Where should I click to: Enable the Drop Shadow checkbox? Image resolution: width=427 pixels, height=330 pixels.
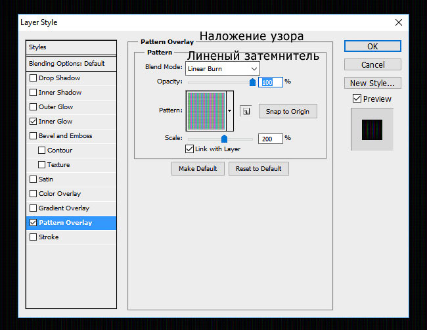(x=33, y=78)
